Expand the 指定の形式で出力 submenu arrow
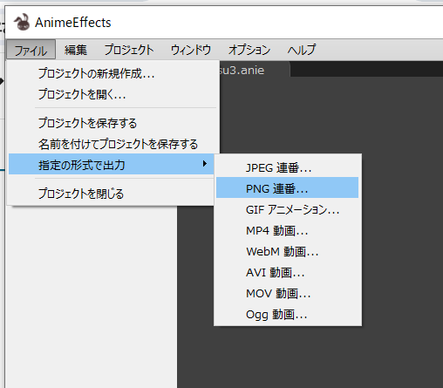The height and width of the screenshot is (388, 443). coord(205,164)
